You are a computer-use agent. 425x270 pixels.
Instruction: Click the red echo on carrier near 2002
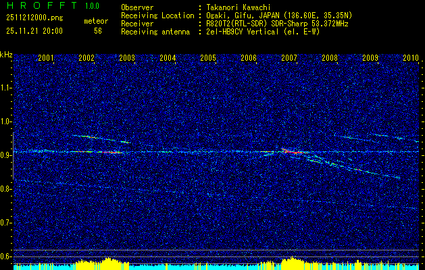pos(109,152)
